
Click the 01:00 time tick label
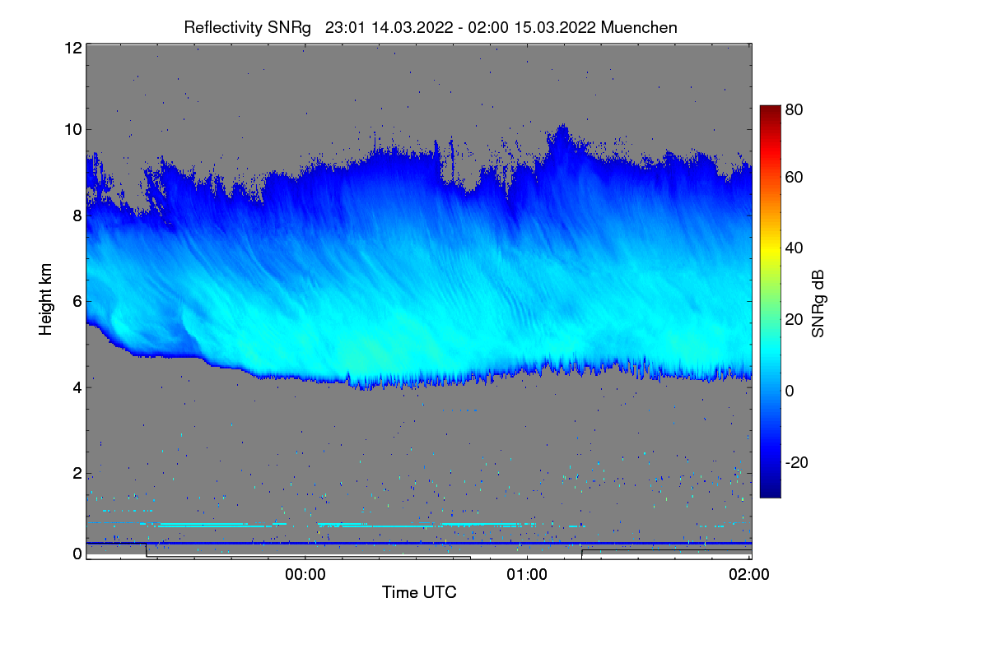point(527,575)
